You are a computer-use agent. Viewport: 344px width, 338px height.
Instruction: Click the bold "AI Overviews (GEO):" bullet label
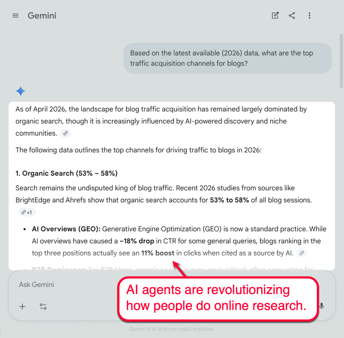[66, 229]
